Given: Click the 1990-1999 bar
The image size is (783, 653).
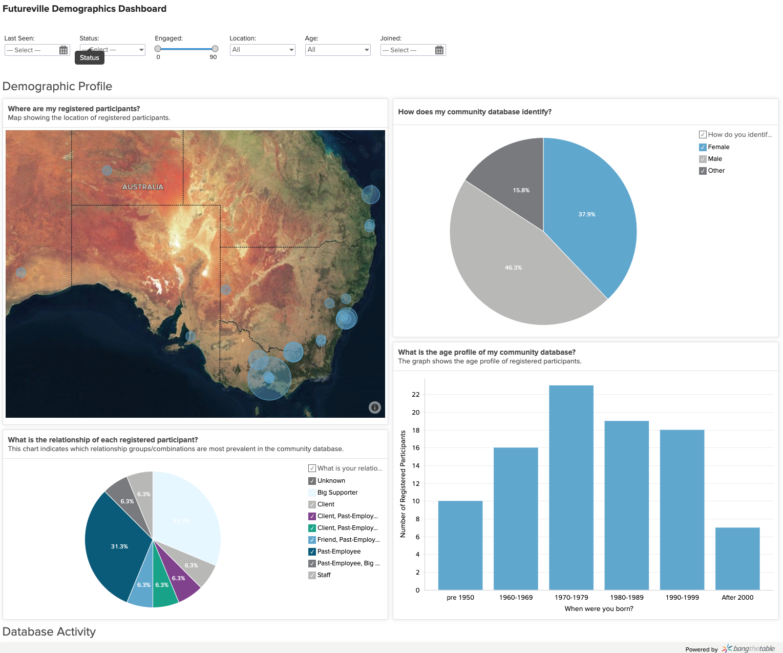Looking at the screenshot, I should tap(682, 510).
